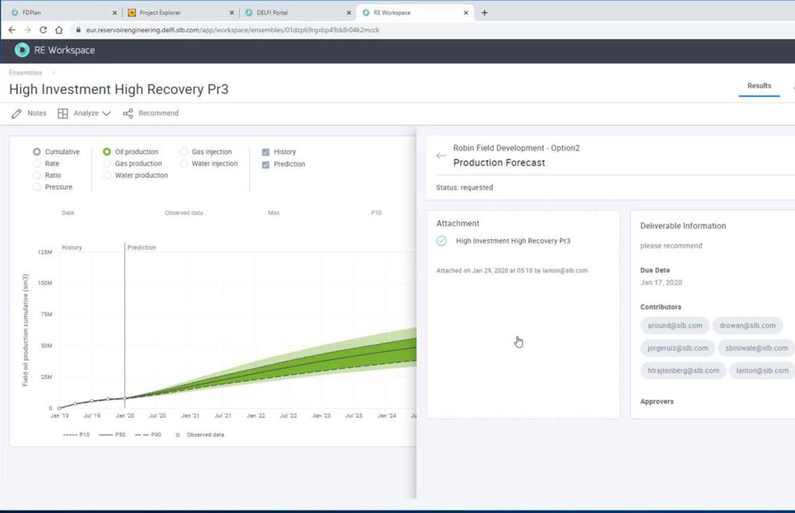The height and width of the screenshot is (513, 795).
Task: Close the Project Explorer tab
Action: [x=231, y=13]
